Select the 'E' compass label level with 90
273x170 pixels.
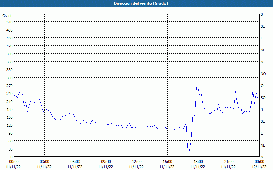262,133
